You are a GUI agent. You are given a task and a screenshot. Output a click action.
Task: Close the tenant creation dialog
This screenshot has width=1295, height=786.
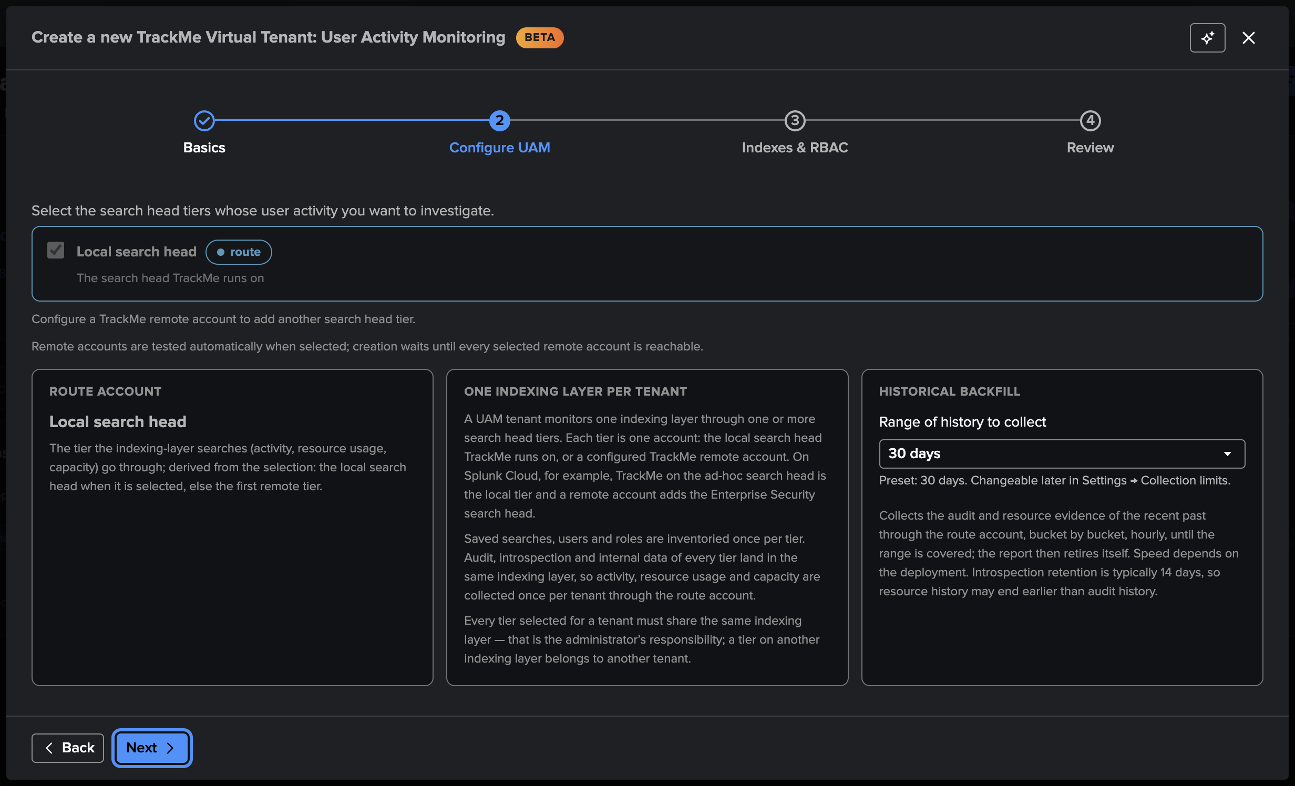point(1248,38)
